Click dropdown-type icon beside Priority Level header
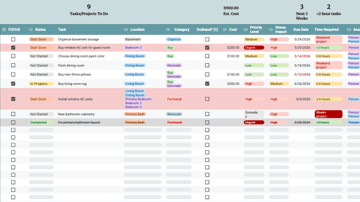The image size is (360, 202). click(245, 29)
